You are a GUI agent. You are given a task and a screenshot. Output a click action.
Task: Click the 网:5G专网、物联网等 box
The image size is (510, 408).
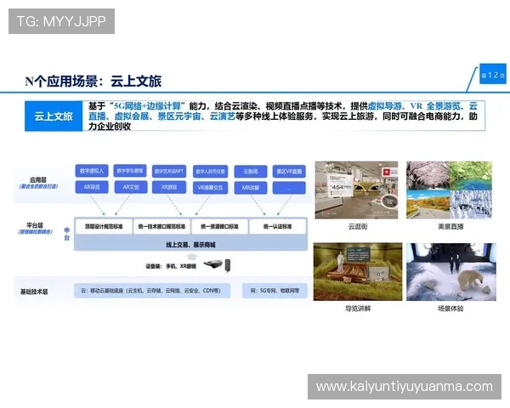point(275,291)
